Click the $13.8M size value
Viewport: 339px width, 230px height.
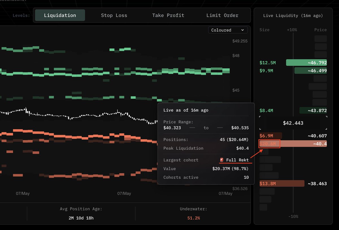(268, 183)
